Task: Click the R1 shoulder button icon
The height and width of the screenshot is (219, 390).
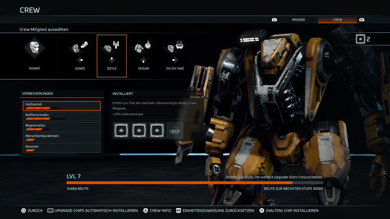Action: 362,19
